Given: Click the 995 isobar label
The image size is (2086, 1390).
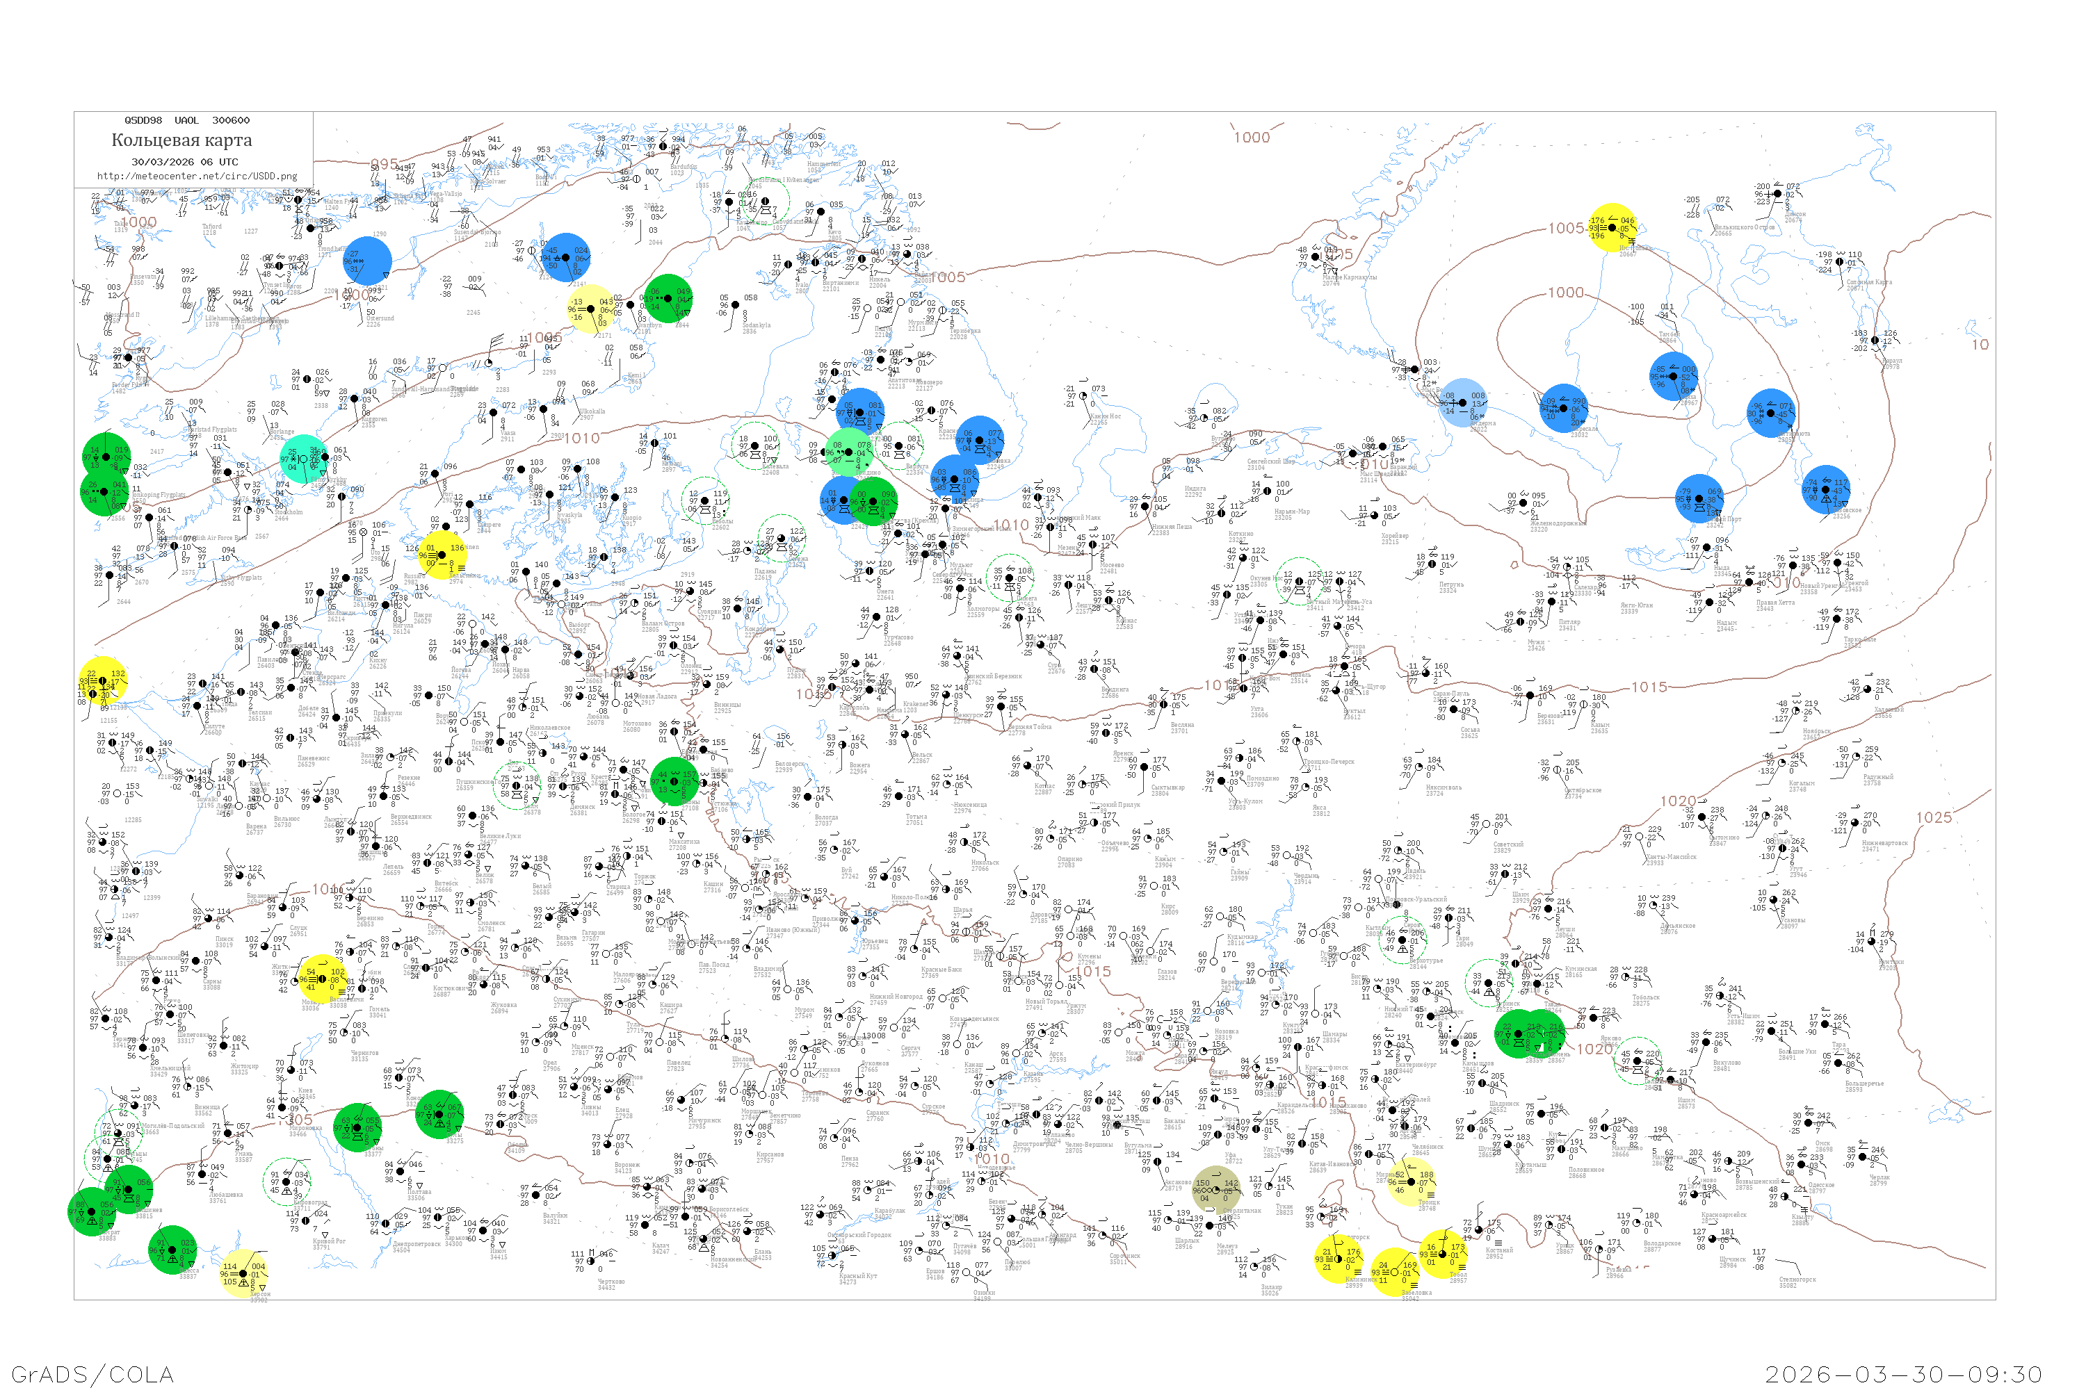Looking at the screenshot, I should click(384, 165).
